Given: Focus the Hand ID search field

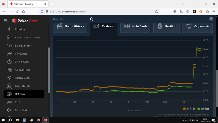Looking at the screenshot, I should pos(70,19).
